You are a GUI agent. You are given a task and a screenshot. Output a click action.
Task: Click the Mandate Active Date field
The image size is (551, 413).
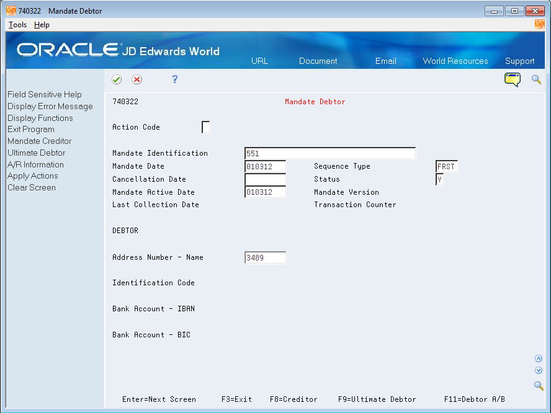coord(266,192)
